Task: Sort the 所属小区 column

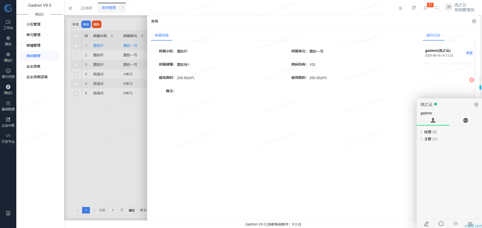Action: point(112,36)
